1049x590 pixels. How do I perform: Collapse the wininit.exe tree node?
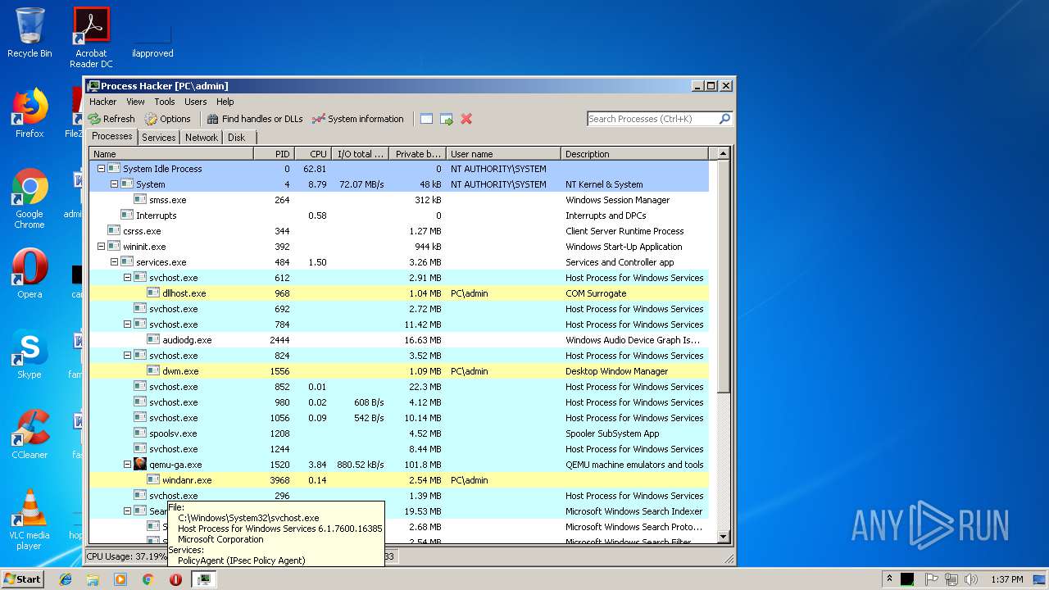coord(102,247)
